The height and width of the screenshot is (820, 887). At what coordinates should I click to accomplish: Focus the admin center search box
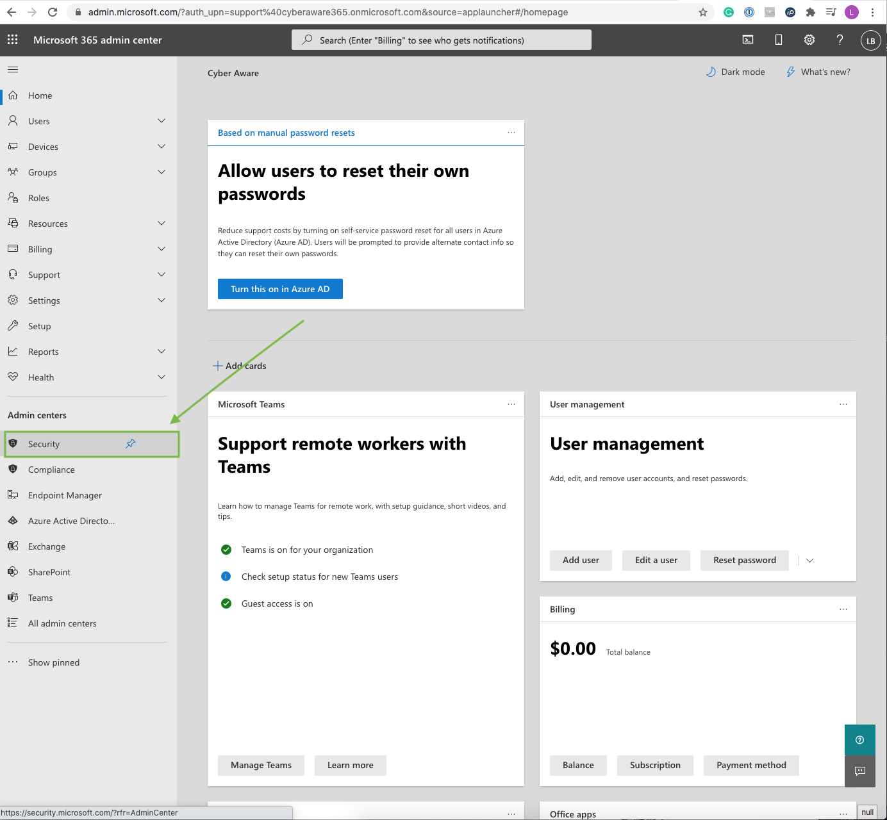[x=442, y=40]
